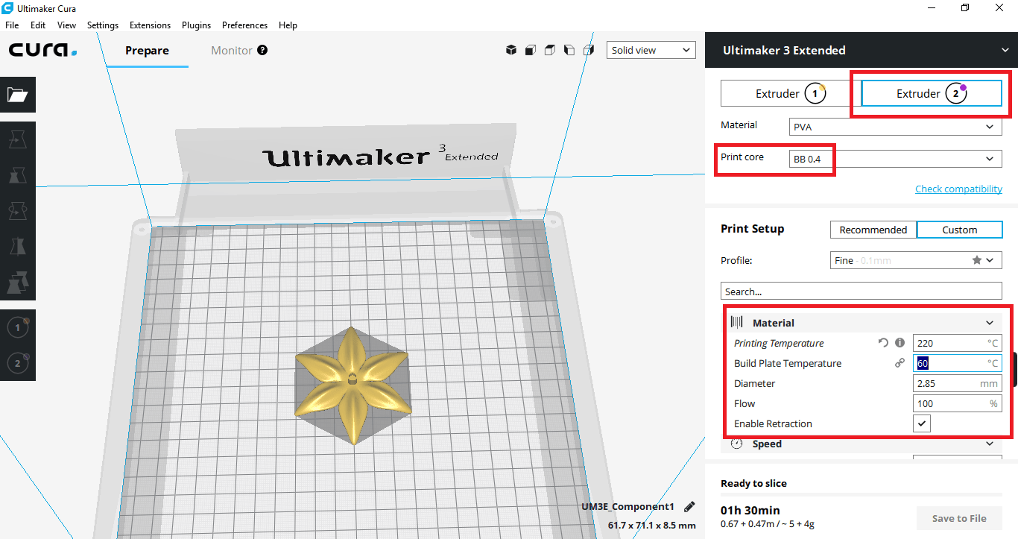Switch Print Setup to Custom mode
This screenshot has height=539, width=1018.
(x=960, y=230)
